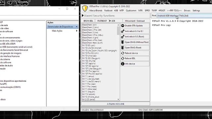The image size is (212, 119).
Task: Select Mi 10 5G (umi)
Action: (x=89, y=45)
